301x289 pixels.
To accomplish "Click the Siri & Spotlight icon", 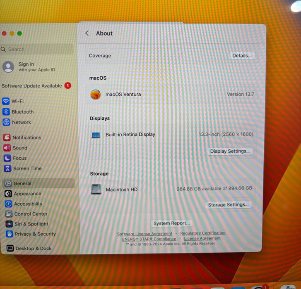I will pos(9,224).
